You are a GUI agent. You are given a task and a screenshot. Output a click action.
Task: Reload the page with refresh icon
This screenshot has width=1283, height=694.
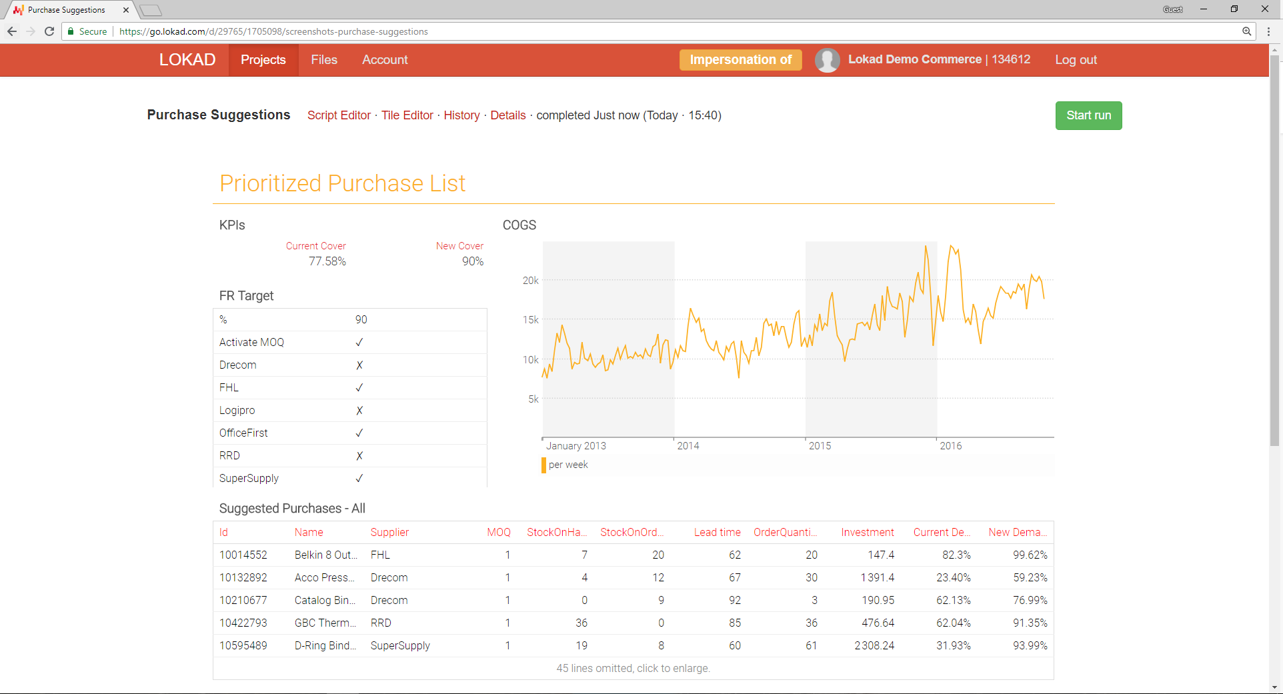(x=49, y=31)
